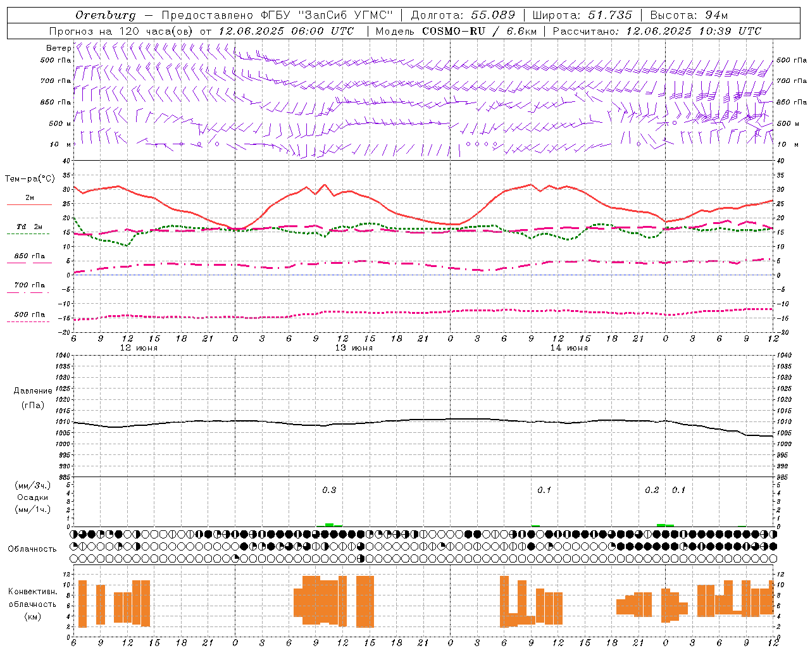Click the date label 12 июня

pyautogui.click(x=139, y=348)
